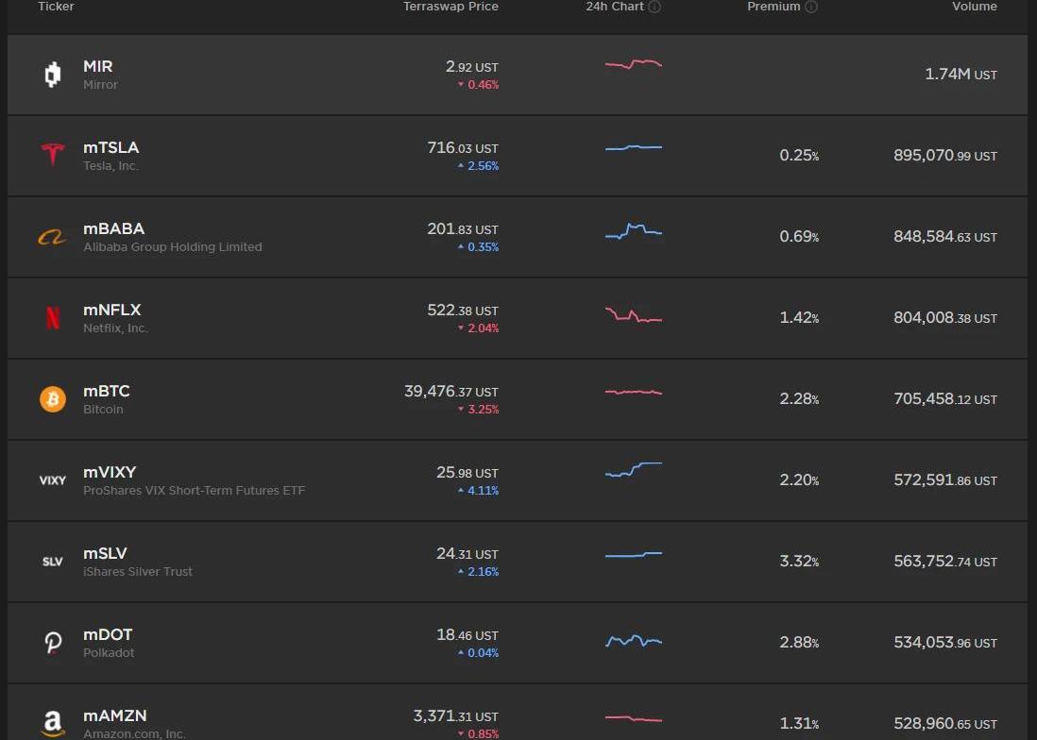Click the Polkadot logo icon
The width and height of the screenshot is (1037, 740).
pyautogui.click(x=53, y=643)
